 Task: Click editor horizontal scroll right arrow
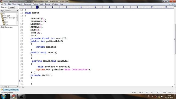point(172,87)
